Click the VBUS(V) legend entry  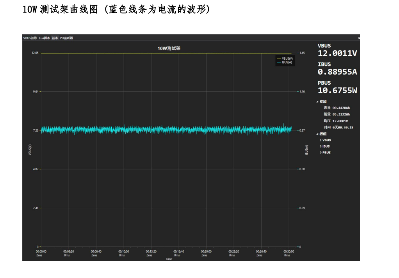coord(287,59)
